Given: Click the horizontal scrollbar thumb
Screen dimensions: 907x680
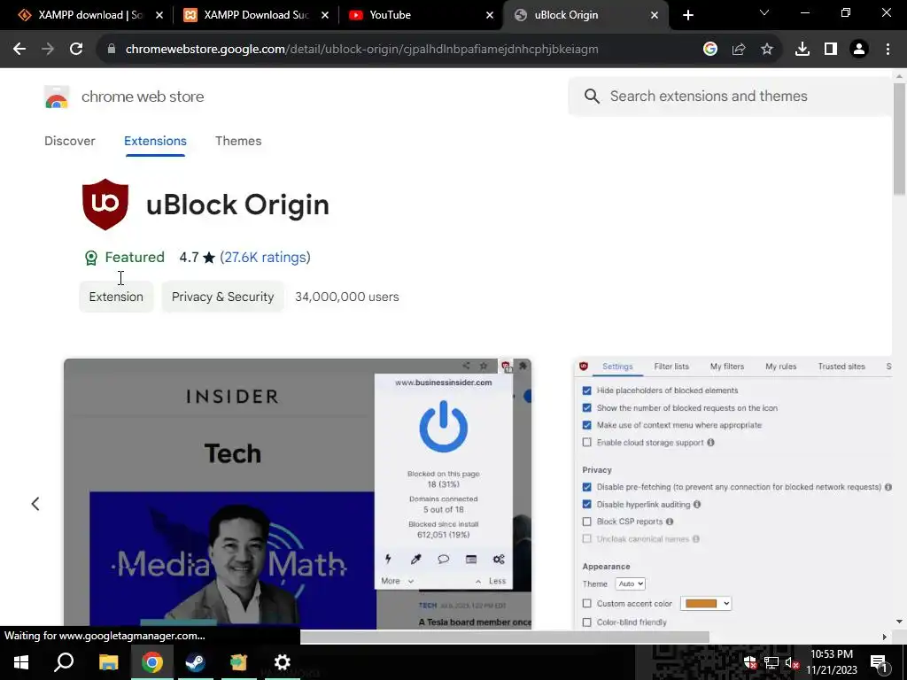Looking at the screenshot, I should tap(504, 637).
